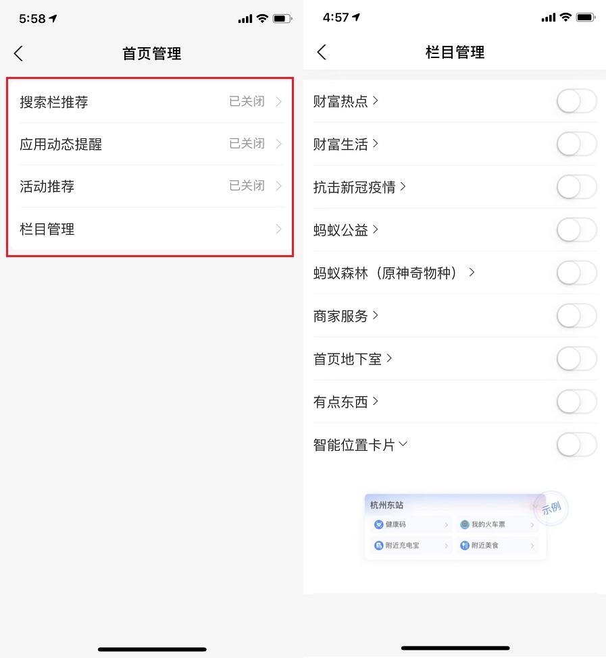The width and height of the screenshot is (606, 658).
Task: Open 搜索栏推荐 settings
Action: pos(149,101)
